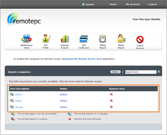Image resolution: width=167 pixels, height=135 pixels.
Task: Click the computer icon beside sandy
Action: pos(12,100)
